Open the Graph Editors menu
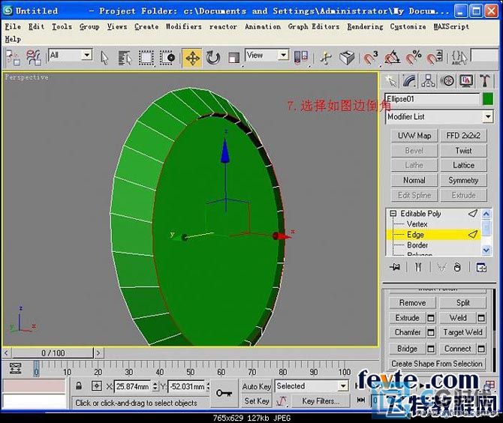Image resolution: width=503 pixels, height=423 pixels. click(x=314, y=26)
